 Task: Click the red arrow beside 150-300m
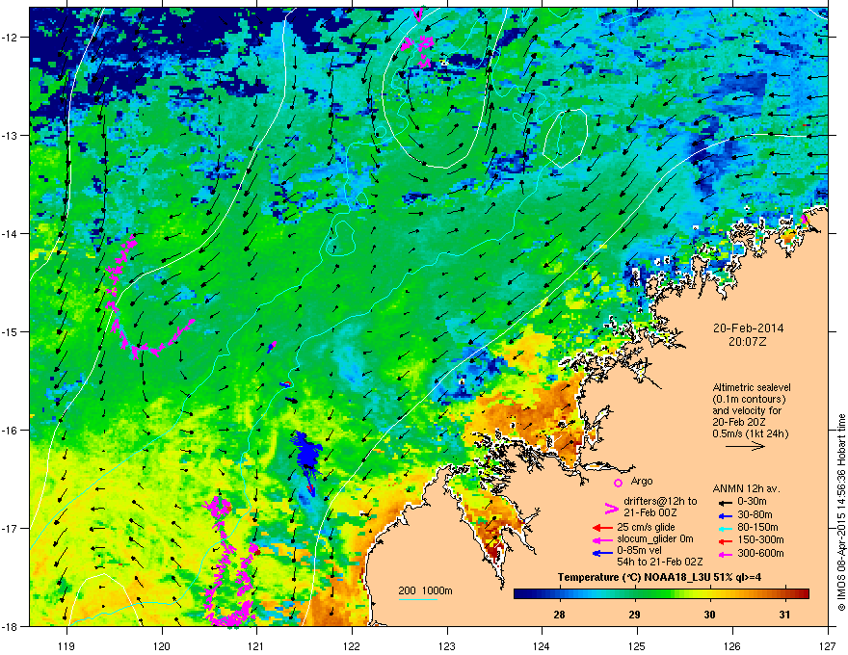(725, 540)
